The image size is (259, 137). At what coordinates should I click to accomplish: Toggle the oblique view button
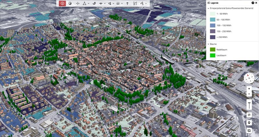[249, 115]
